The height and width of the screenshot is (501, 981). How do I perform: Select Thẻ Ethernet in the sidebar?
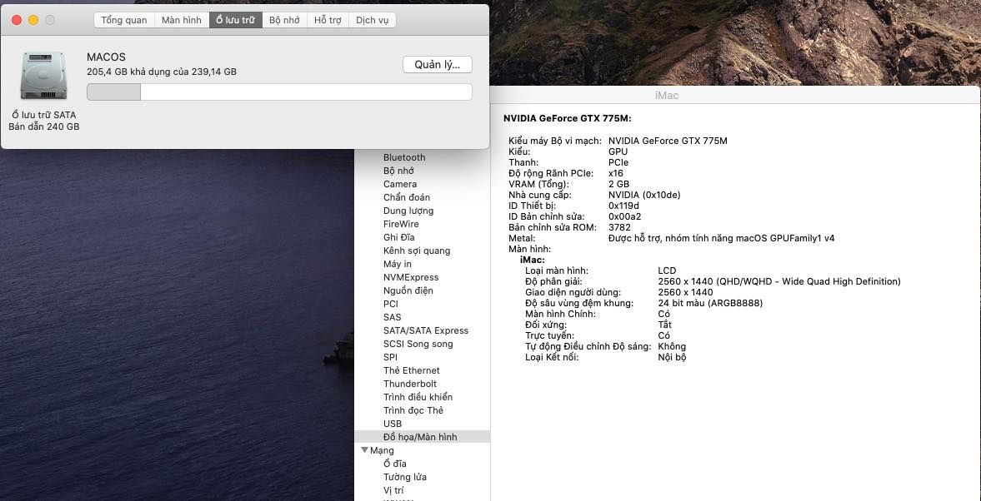(412, 370)
